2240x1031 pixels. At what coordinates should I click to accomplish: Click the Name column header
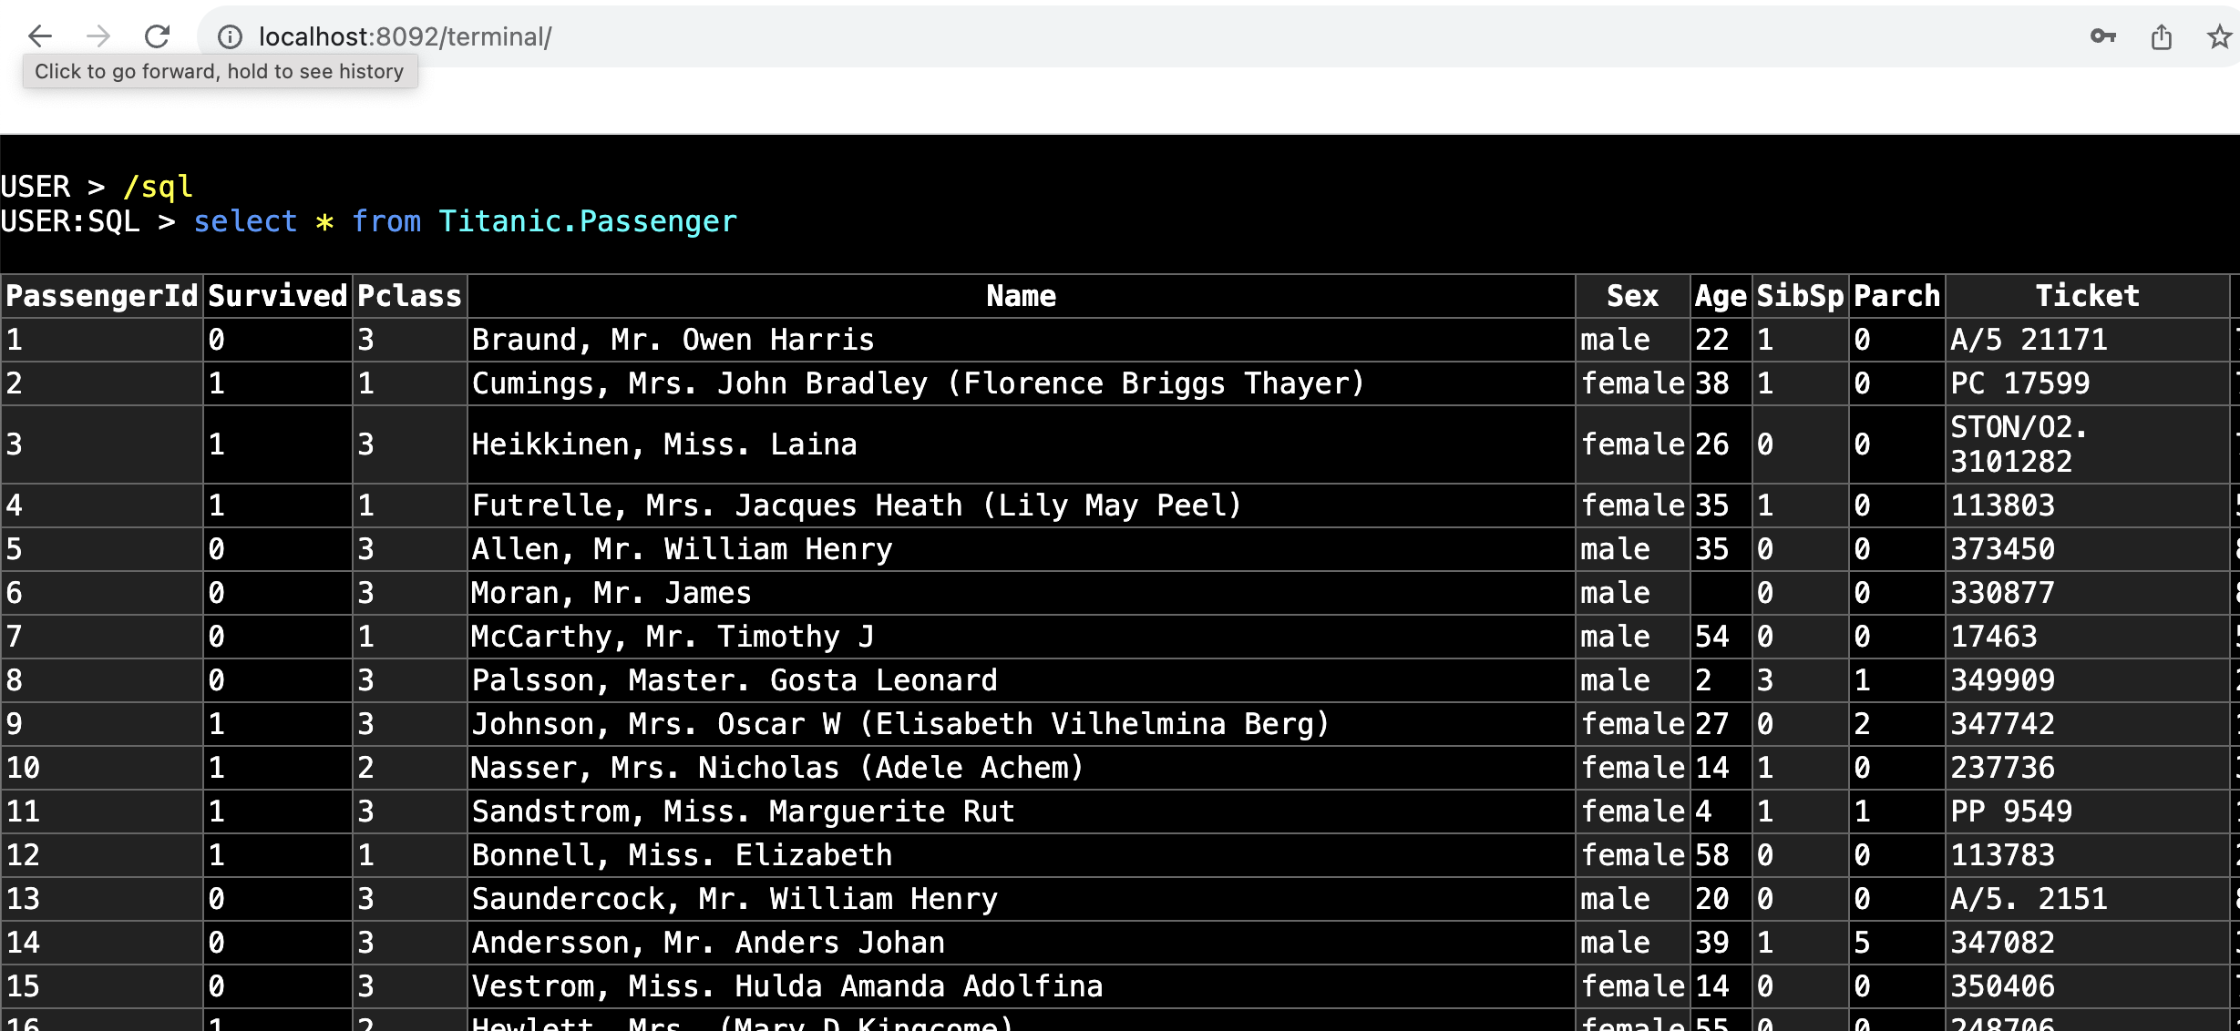point(1020,295)
